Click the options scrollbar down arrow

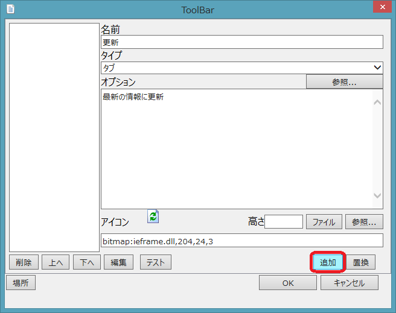377,196
